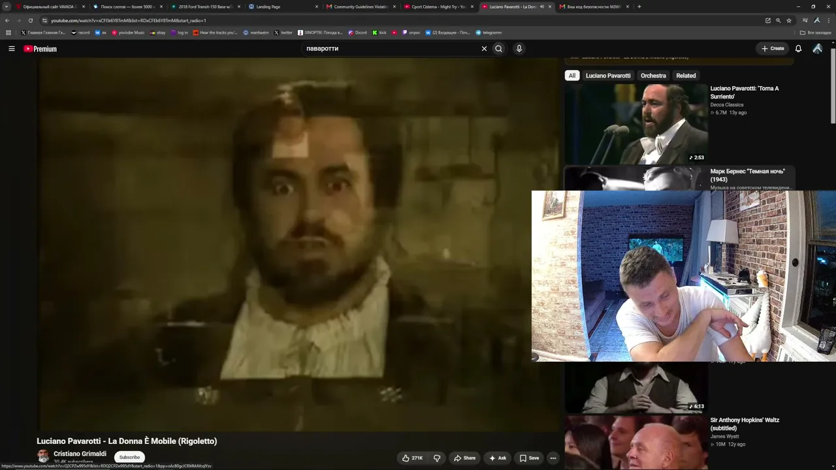Start voice search with the microphone
The image size is (836, 470).
519,48
